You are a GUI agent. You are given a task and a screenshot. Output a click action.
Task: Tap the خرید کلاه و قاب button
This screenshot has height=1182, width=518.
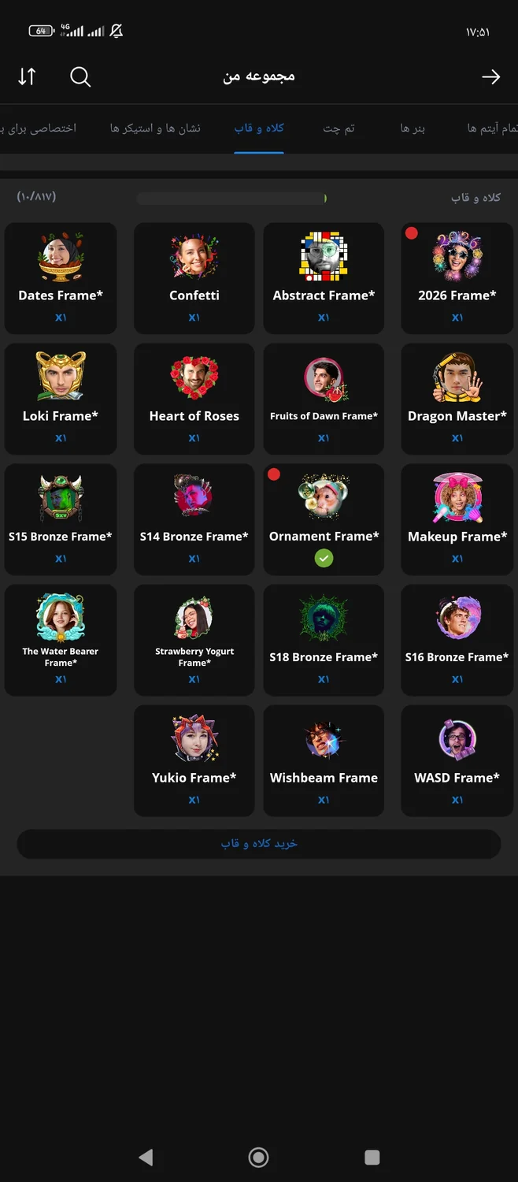259,843
